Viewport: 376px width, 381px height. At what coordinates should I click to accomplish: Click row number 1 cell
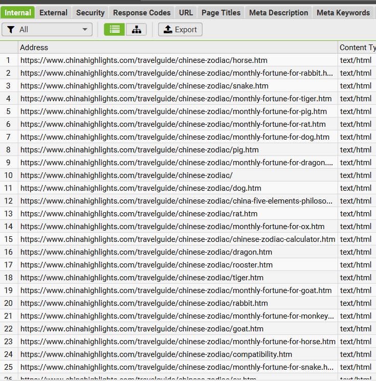pos(9,60)
